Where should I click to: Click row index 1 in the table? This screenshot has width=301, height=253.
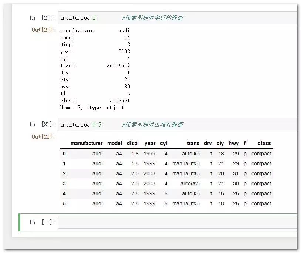[x=64, y=163]
